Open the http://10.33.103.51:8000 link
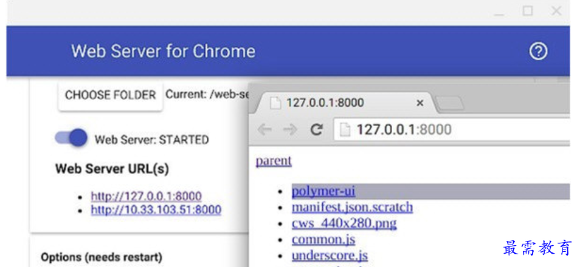This screenshot has width=577, height=267. (156, 210)
